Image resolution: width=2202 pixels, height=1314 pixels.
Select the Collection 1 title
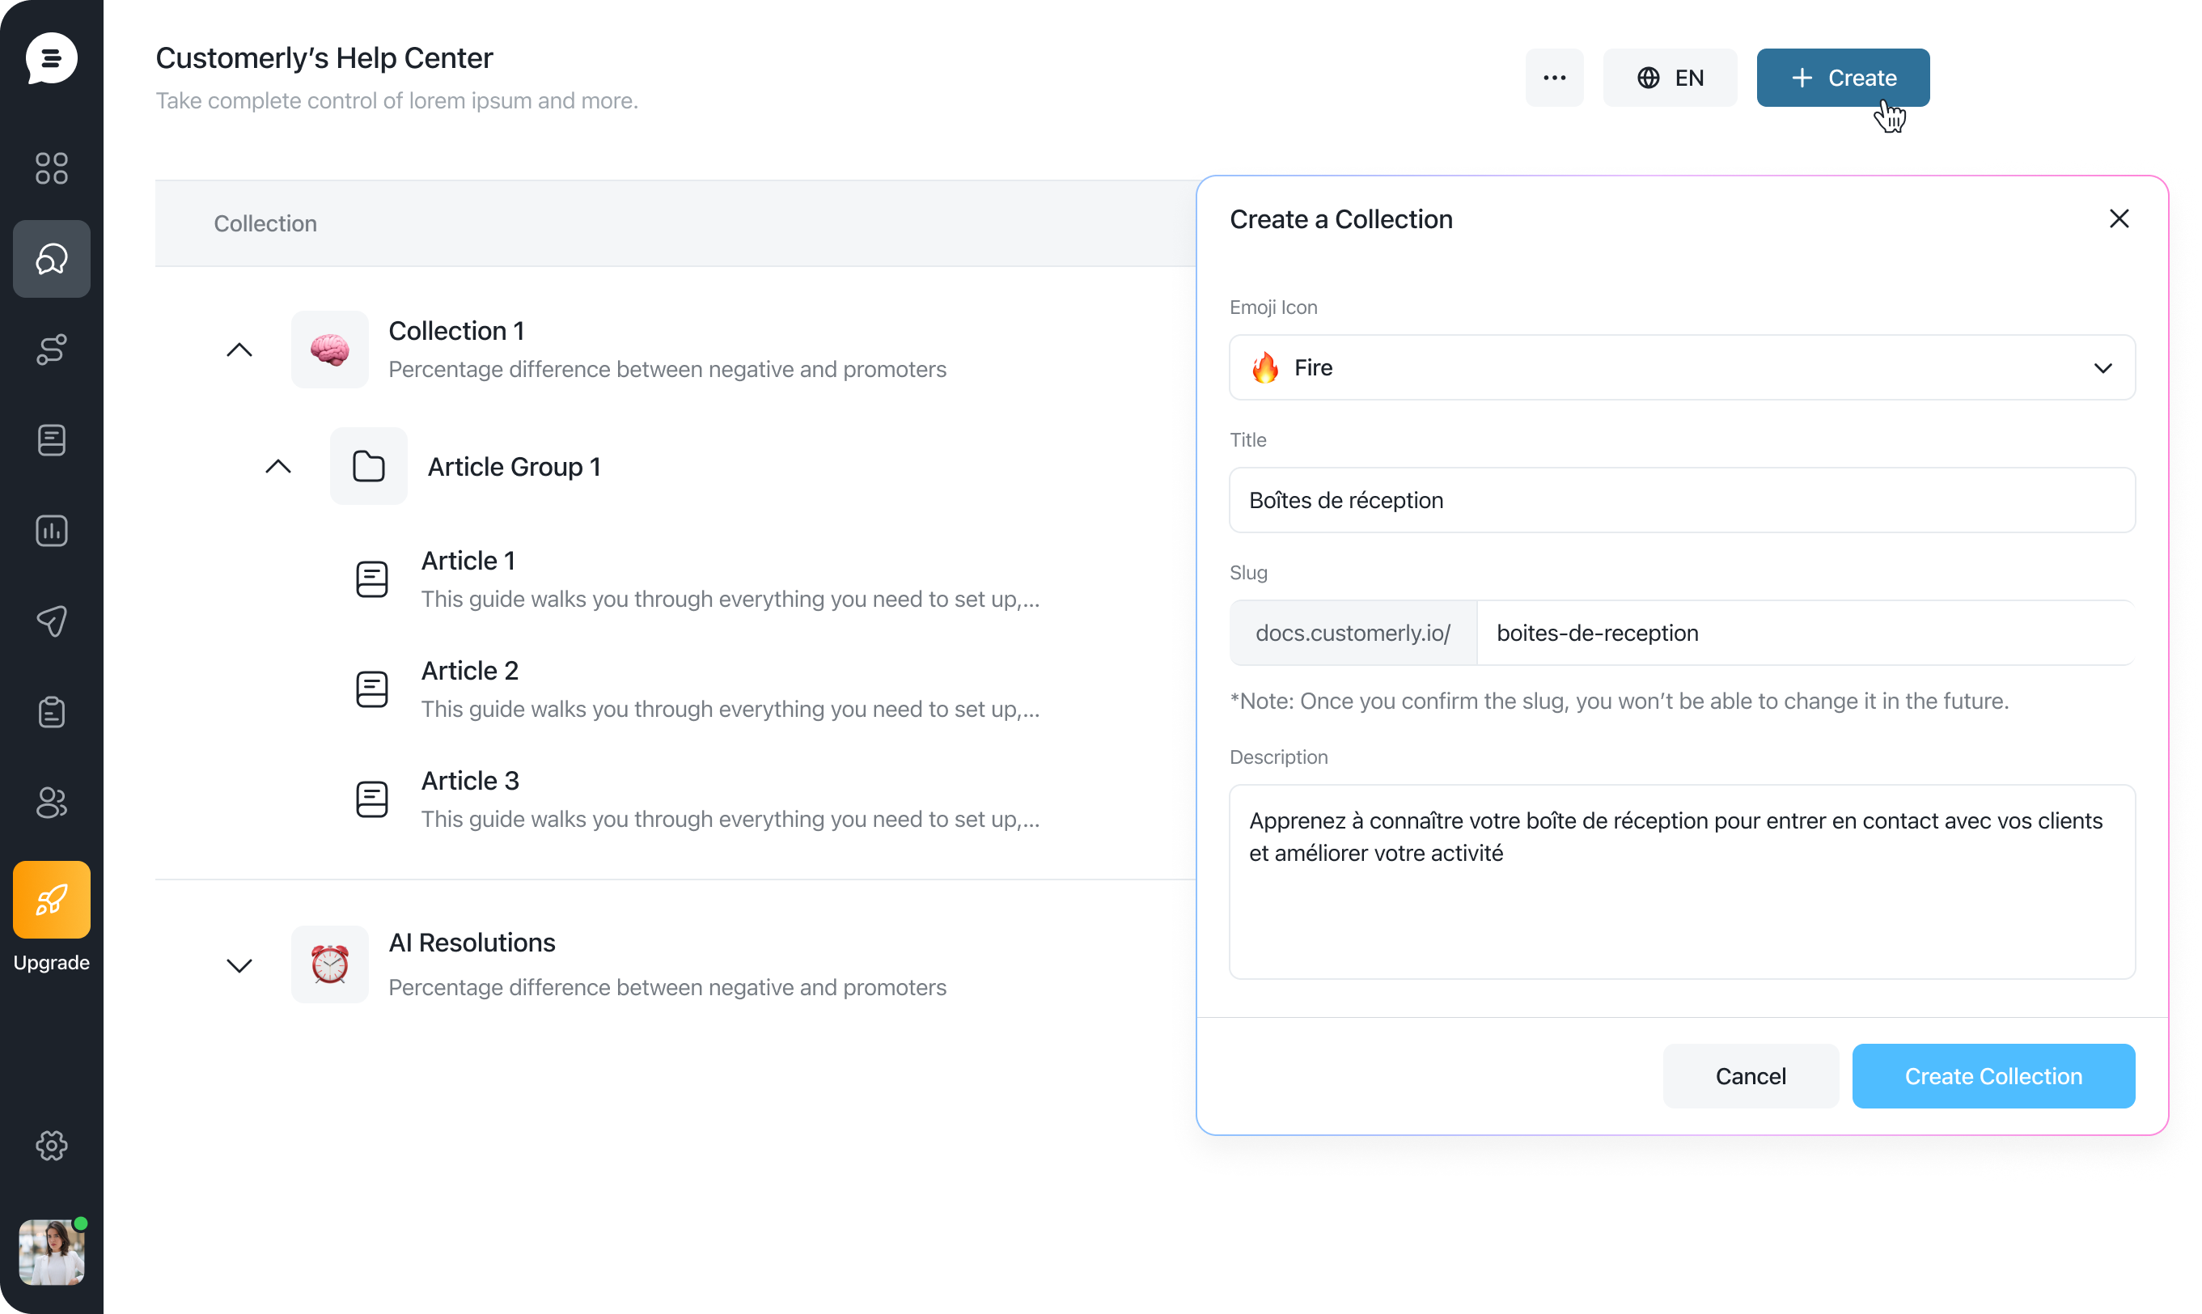(457, 330)
